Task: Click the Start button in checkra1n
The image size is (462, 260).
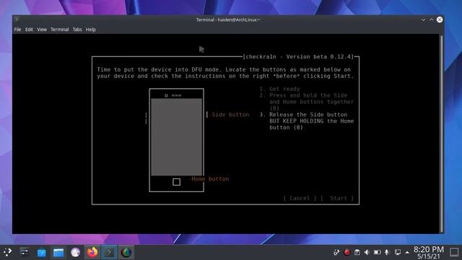Action: pyautogui.click(x=337, y=198)
